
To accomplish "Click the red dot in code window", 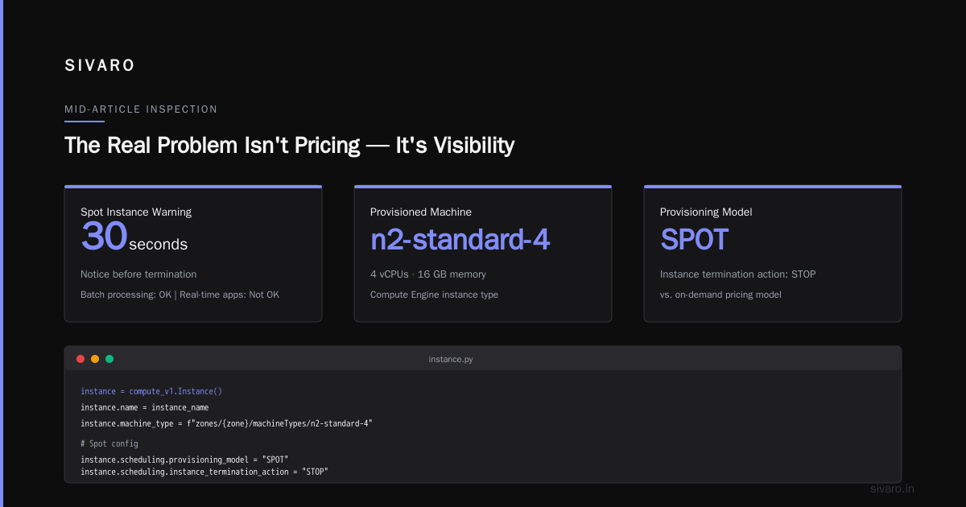I will [80, 359].
